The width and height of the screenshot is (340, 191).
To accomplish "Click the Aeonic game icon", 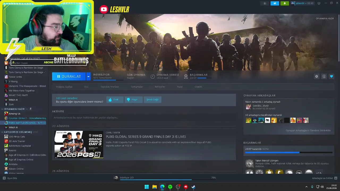I will (x=6, y=150).
